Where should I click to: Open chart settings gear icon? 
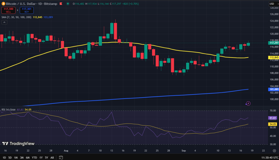point(274,150)
